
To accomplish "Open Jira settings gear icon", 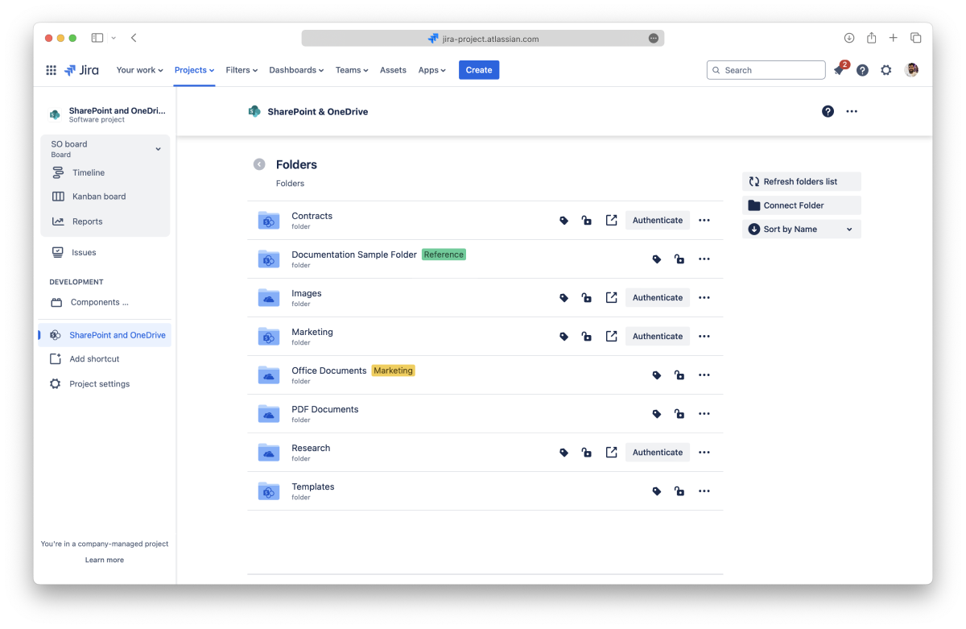I will click(x=885, y=70).
